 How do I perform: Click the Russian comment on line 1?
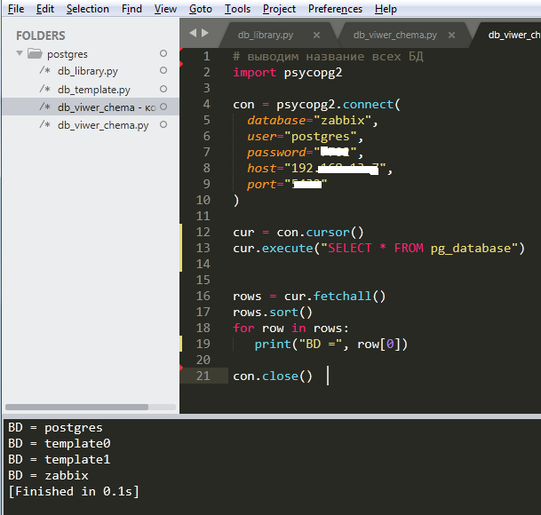[x=328, y=57]
